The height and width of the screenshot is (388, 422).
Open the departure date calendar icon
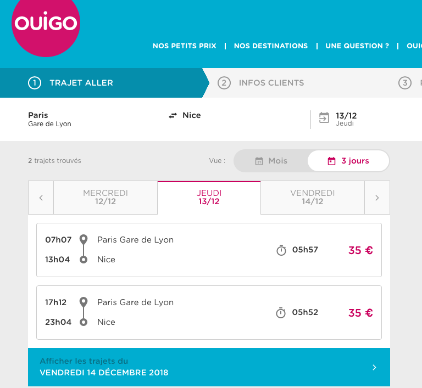[324, 118]
